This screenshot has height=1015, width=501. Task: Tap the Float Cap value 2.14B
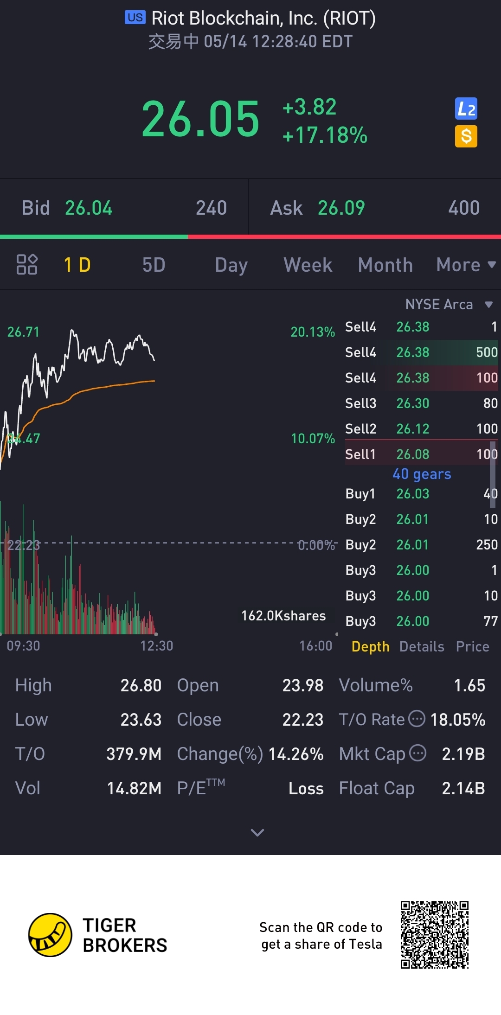coord(463,788)
